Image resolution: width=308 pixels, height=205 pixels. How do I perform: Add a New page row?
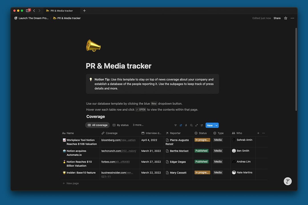(x=71, y=183)
